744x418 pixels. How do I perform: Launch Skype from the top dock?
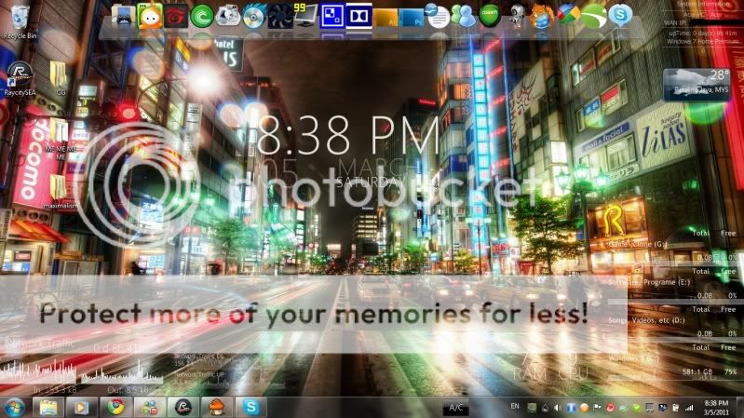click(620, 16)
